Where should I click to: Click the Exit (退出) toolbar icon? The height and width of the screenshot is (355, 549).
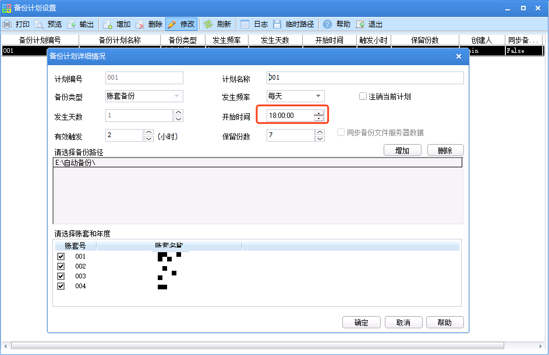point(360,24)
